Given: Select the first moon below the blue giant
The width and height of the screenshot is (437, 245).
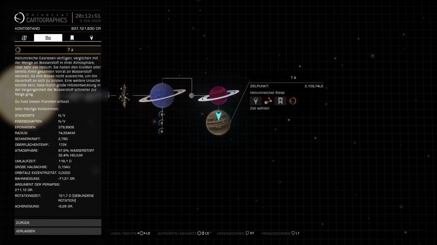Looking at the screenshot, I should pyautogui.click(x=162, y=114).
